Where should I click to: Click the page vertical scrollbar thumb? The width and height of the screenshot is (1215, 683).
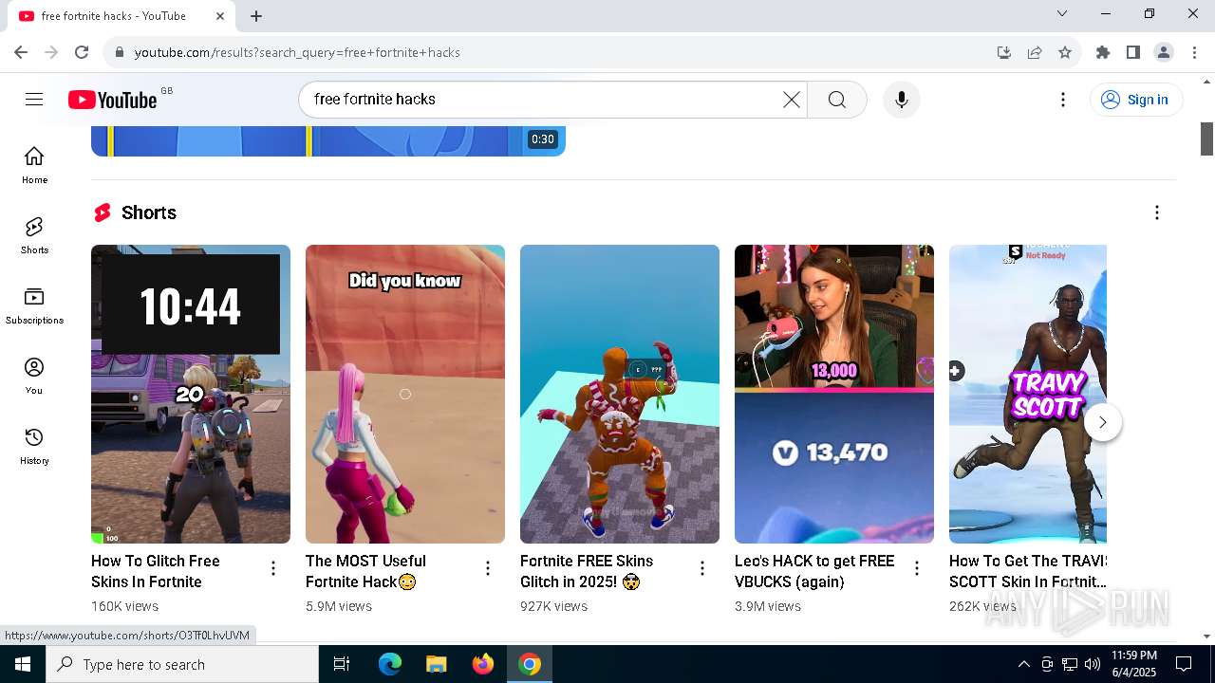tap(1207, 138)
